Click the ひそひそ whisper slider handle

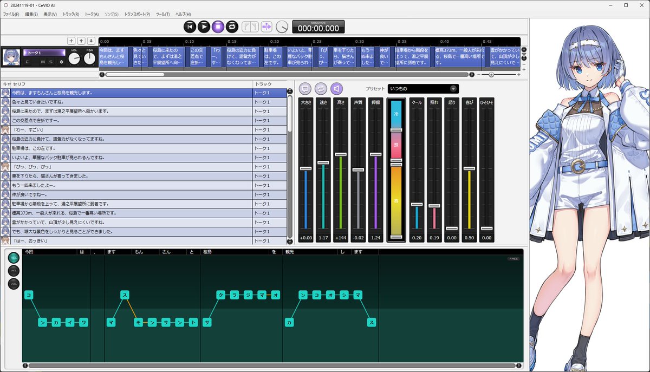[486, 228]
